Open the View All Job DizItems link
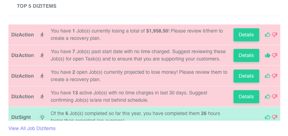The width and height of the screenshot is (288, 136). (32, 128)
